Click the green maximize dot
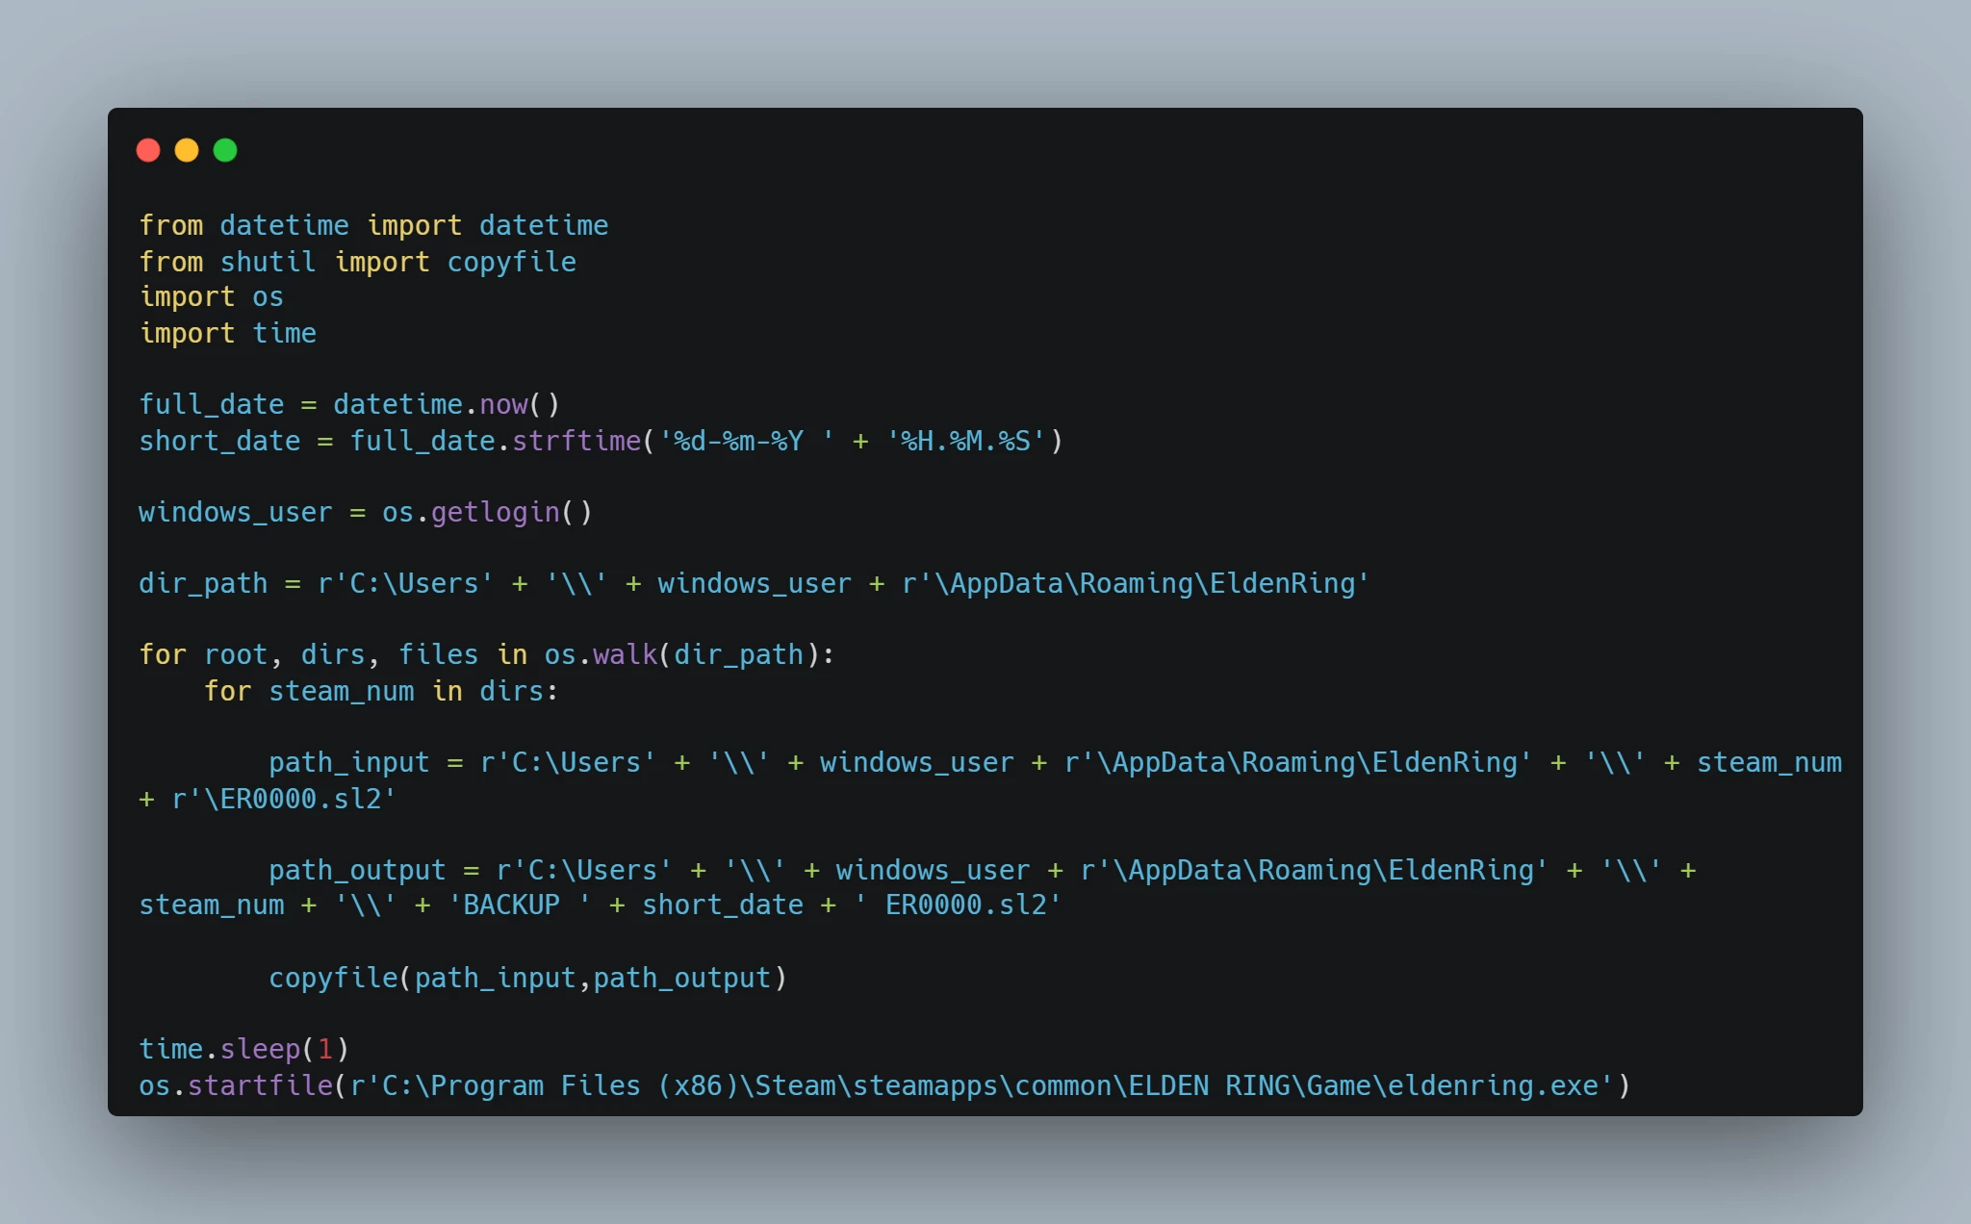 click(x=225, y=150)
